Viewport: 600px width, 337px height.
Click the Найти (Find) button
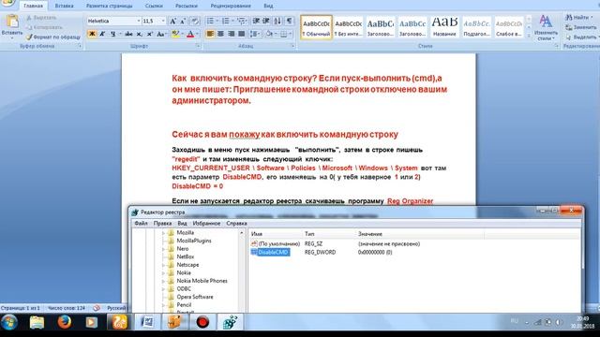580,17
